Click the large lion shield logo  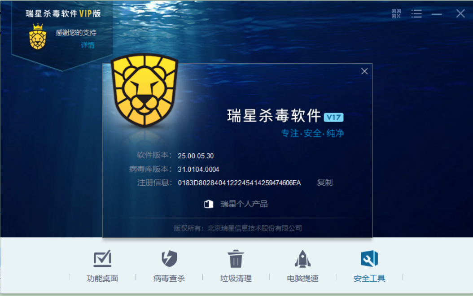coord(145,90)
